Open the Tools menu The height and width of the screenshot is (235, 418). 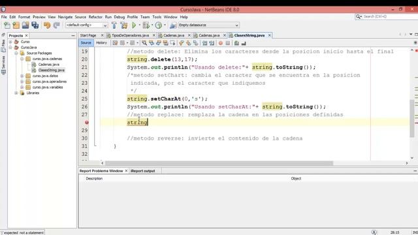(x=157, y=17)
